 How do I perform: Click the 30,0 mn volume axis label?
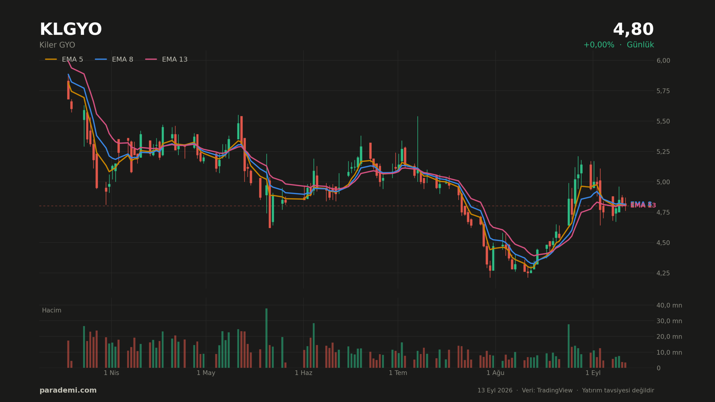point(669,321)
